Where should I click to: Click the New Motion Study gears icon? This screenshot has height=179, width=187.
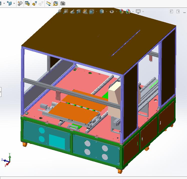point(20,3)
